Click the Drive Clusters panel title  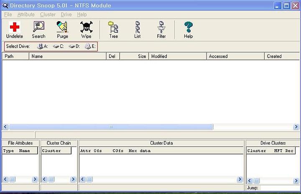pyautogui.click(x=273, y=143)
